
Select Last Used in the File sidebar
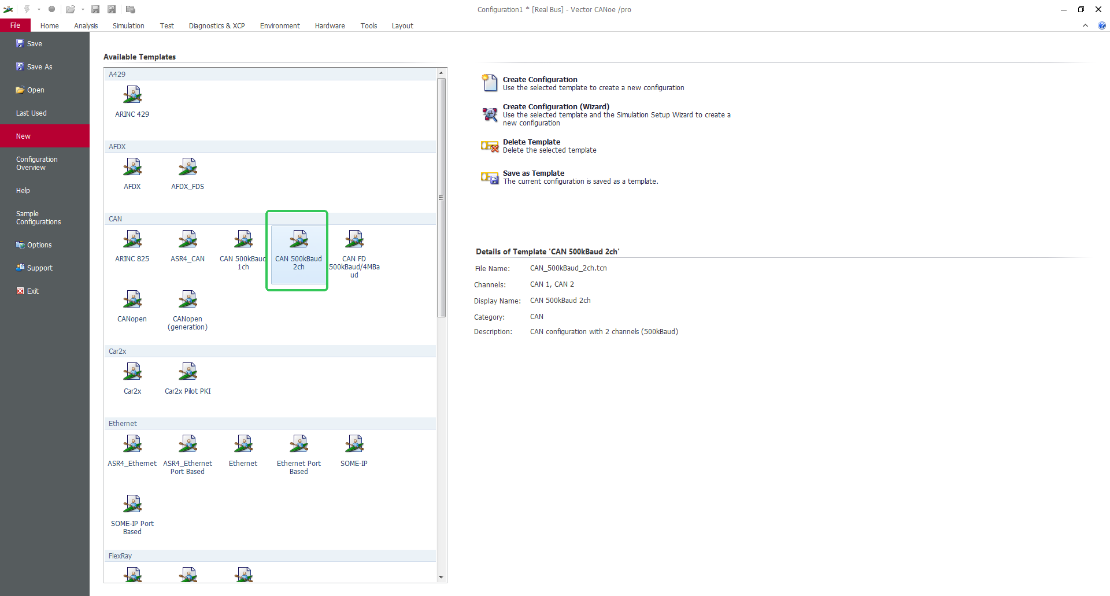pos(45,113)
